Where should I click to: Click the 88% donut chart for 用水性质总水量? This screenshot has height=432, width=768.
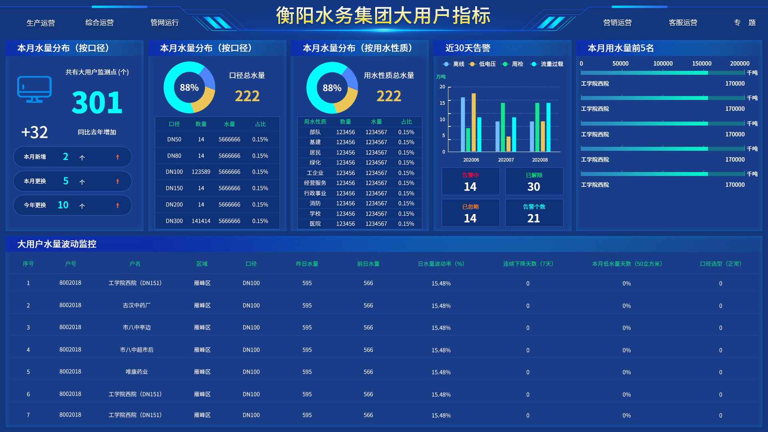(332, 88)
